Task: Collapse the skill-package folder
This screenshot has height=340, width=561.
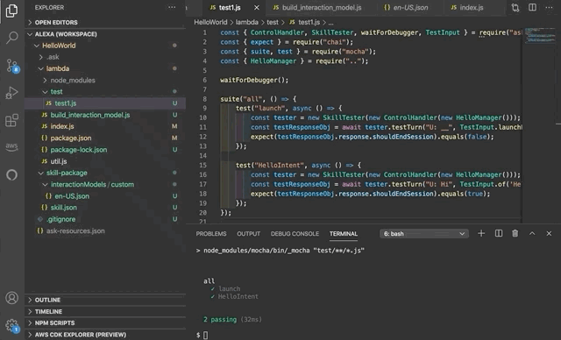Action: tap(105, 173)
